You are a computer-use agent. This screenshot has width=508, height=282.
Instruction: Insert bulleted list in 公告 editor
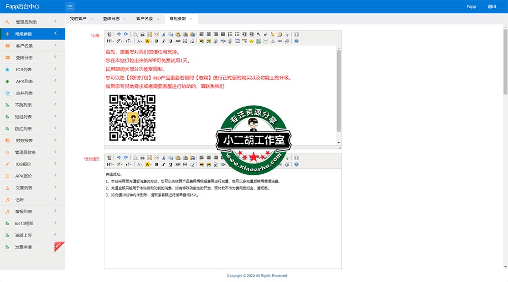(237, 35)
